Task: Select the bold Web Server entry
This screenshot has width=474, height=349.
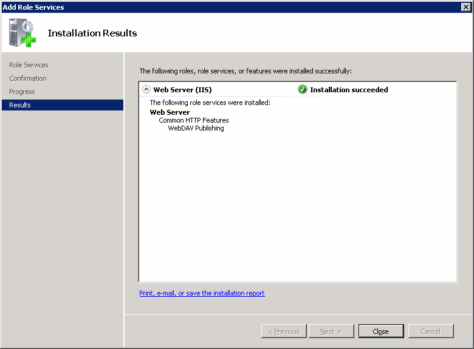Action: [170, 112]
